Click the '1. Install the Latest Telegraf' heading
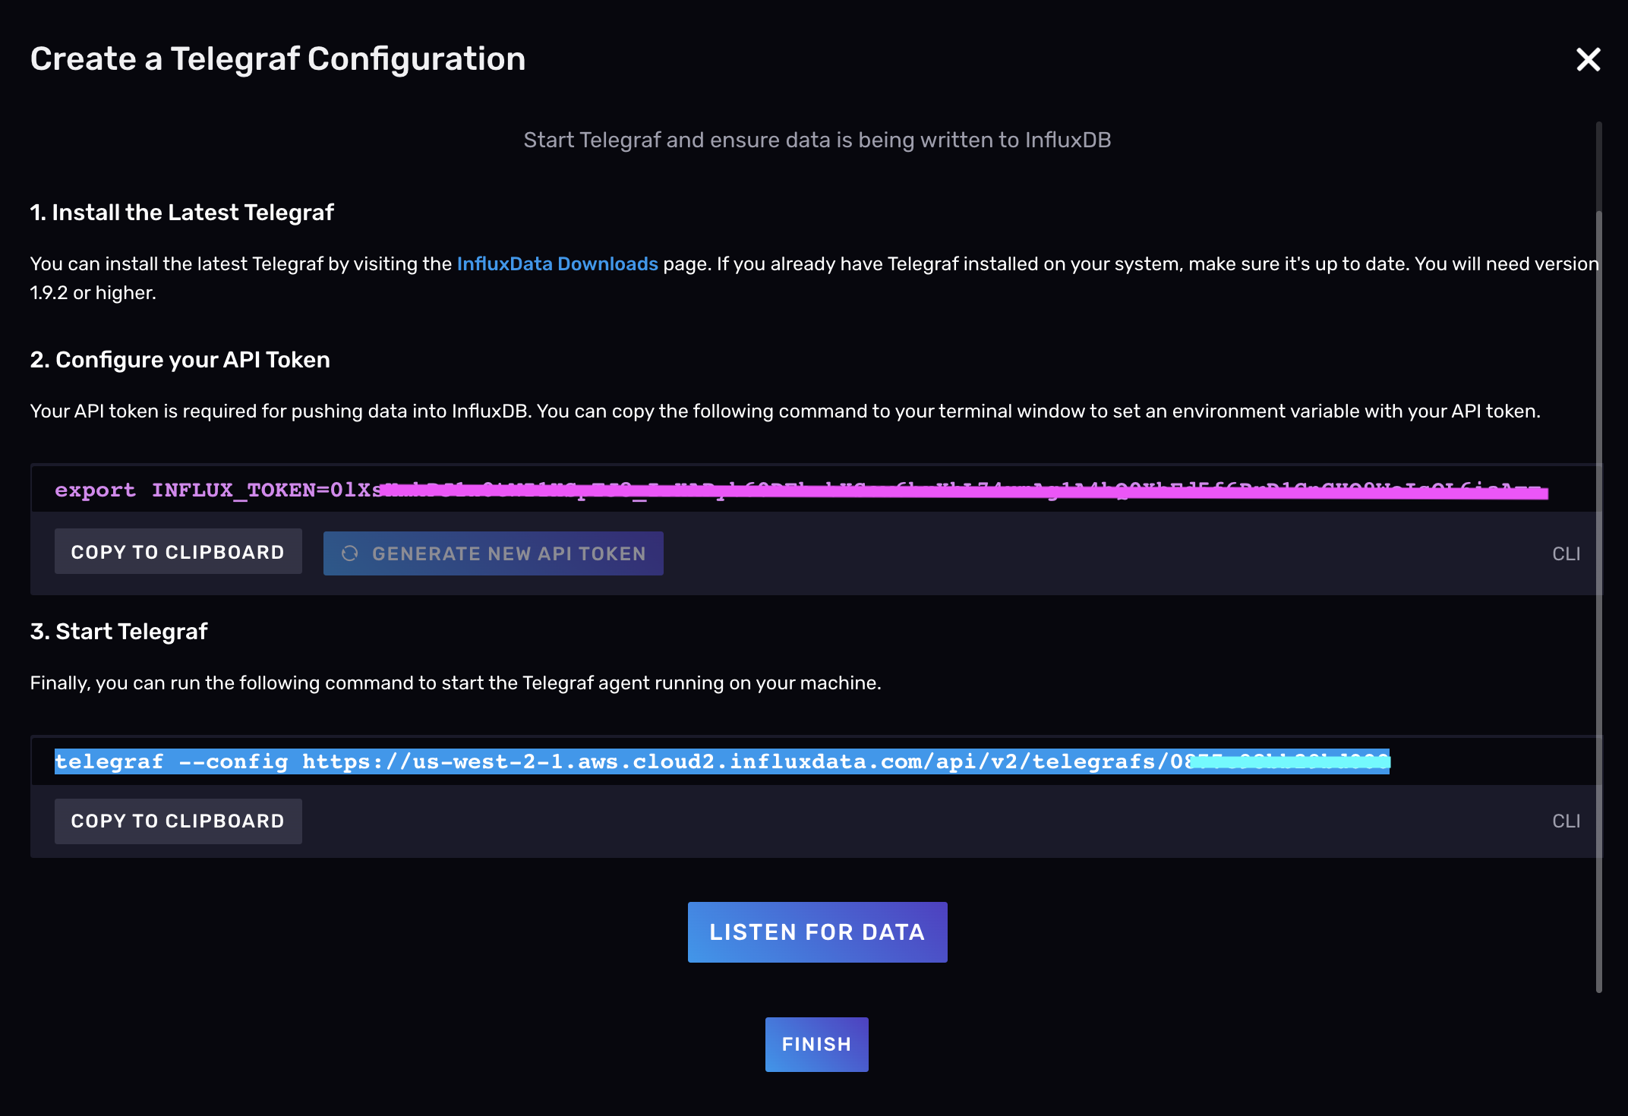This screenshot has width=1628, height=1116. pyautogui.click(x=182, y=213)
